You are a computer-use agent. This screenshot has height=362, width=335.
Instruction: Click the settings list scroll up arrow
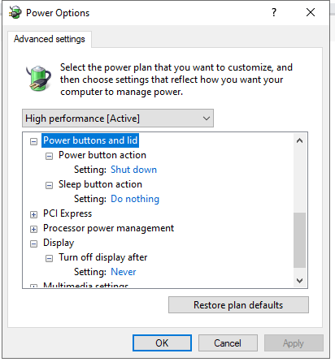coord(299,140)
